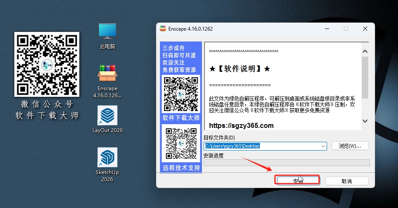Click the paragraph beginning 此文件为绿色自解压程序

click(x=282, y=104)
